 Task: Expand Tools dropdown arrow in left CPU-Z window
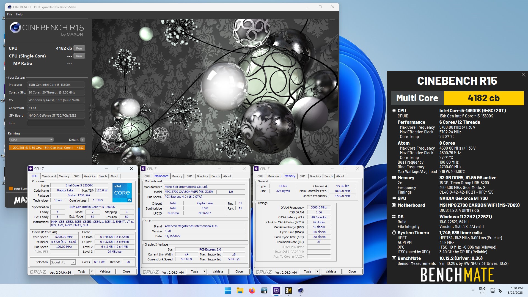point(92,271)
